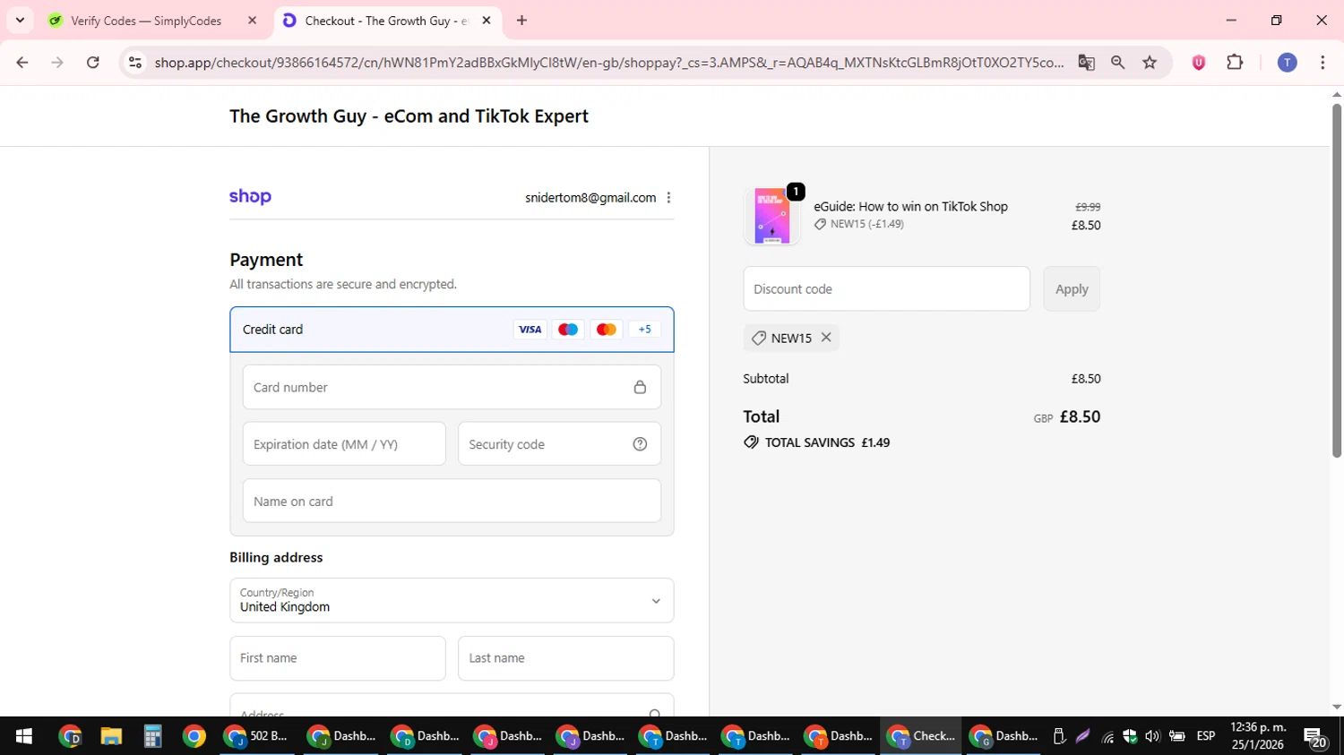
Task: Click the TOTAL SAVINGS tag icon
Action: 751,442
